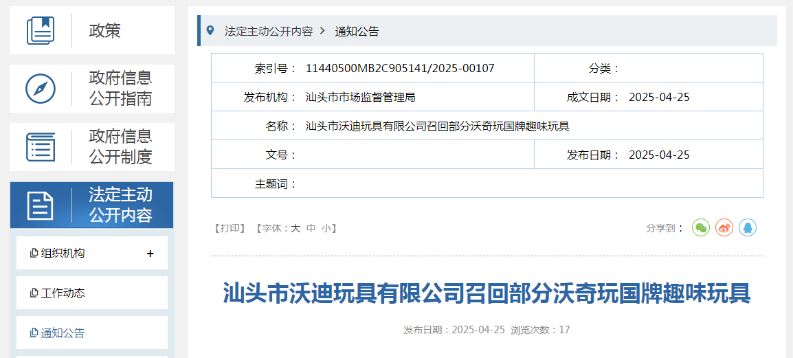Select 通知公告 in the sidebar list
The height and width of the screenshot is (358, 793).
point(63,333)
